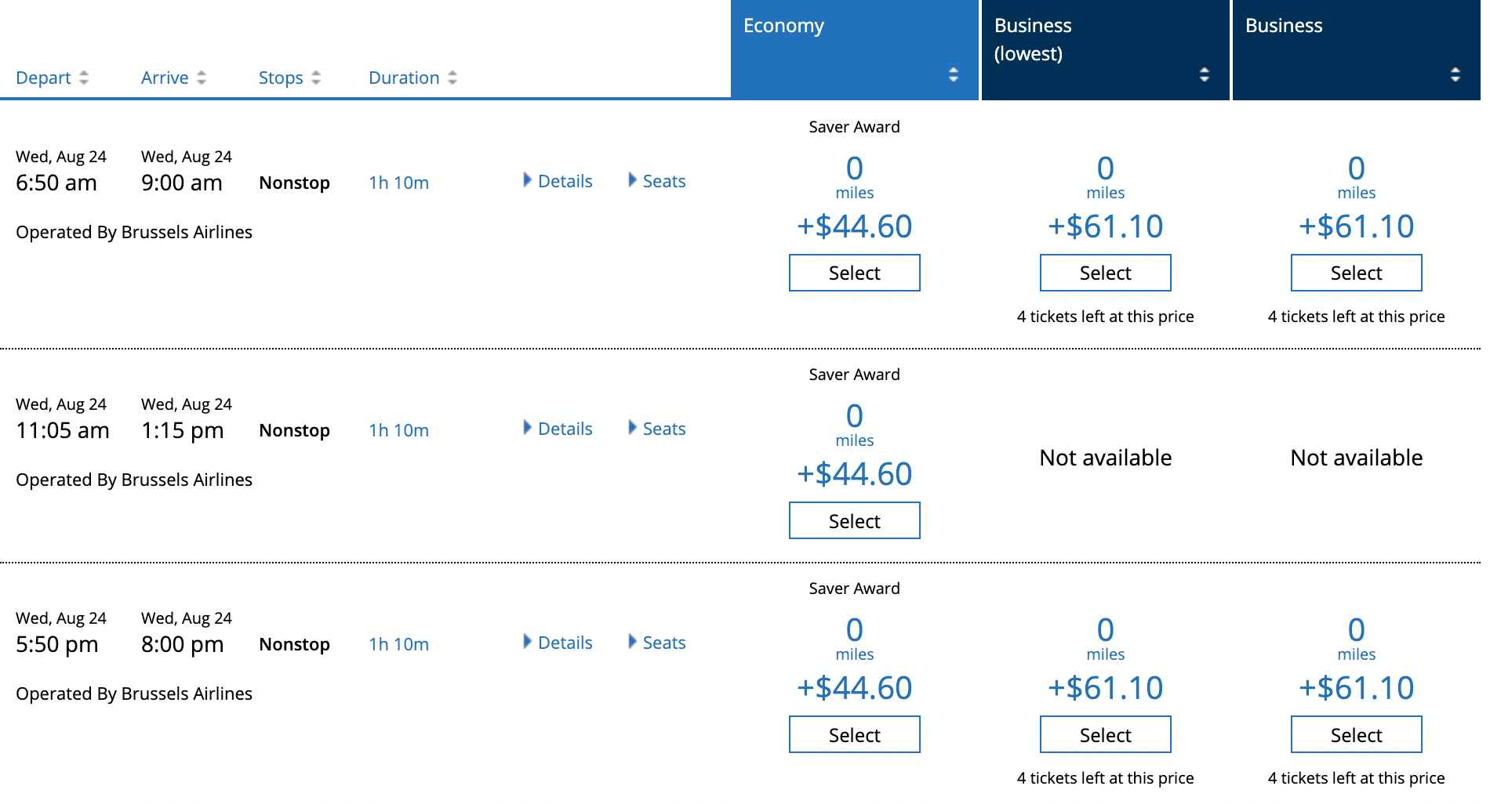
Task: Select Saver Award Economy for 11:05 am flight
Action: [854, 520]
